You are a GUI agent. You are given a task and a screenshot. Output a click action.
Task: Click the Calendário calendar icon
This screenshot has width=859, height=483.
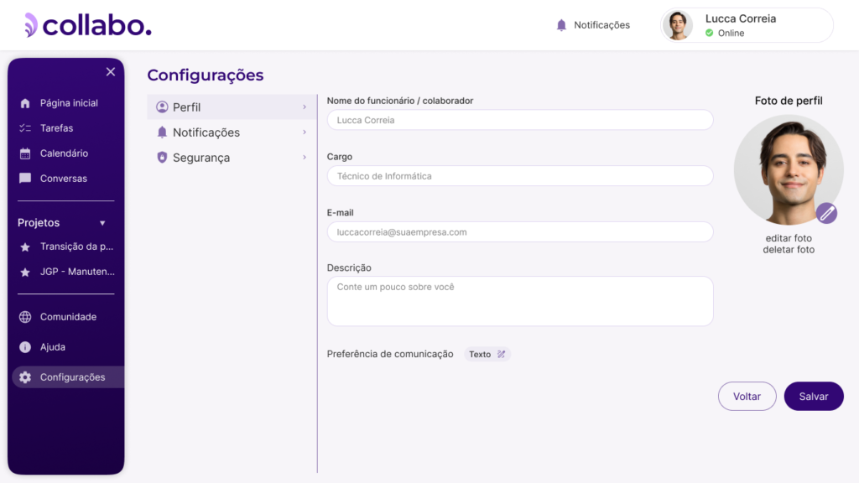24,153
